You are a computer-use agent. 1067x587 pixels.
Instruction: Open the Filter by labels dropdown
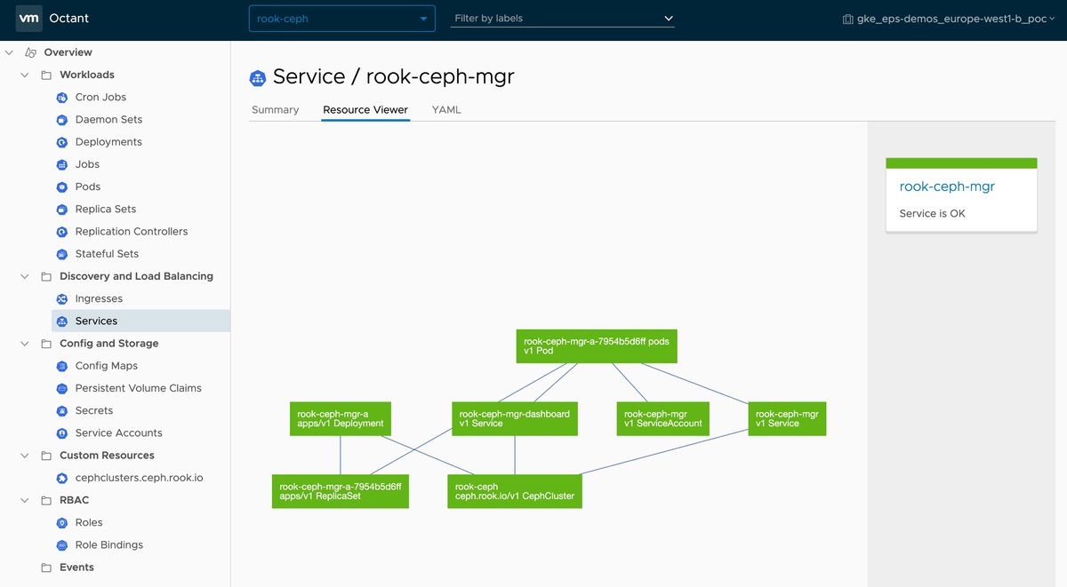563,18
